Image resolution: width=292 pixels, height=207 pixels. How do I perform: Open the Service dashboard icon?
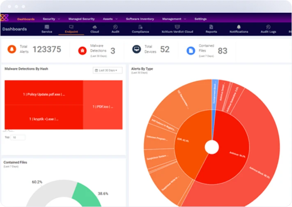tap(47, 27)
